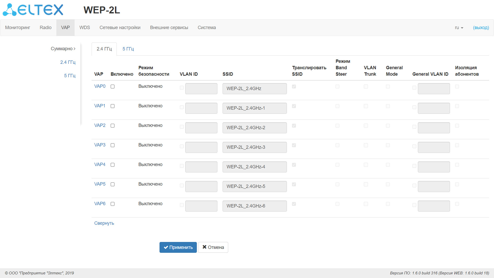Open the ru language dropdown
Viewport: 494px width, 278px height.
pyautogui.click(x=459, y=28)
